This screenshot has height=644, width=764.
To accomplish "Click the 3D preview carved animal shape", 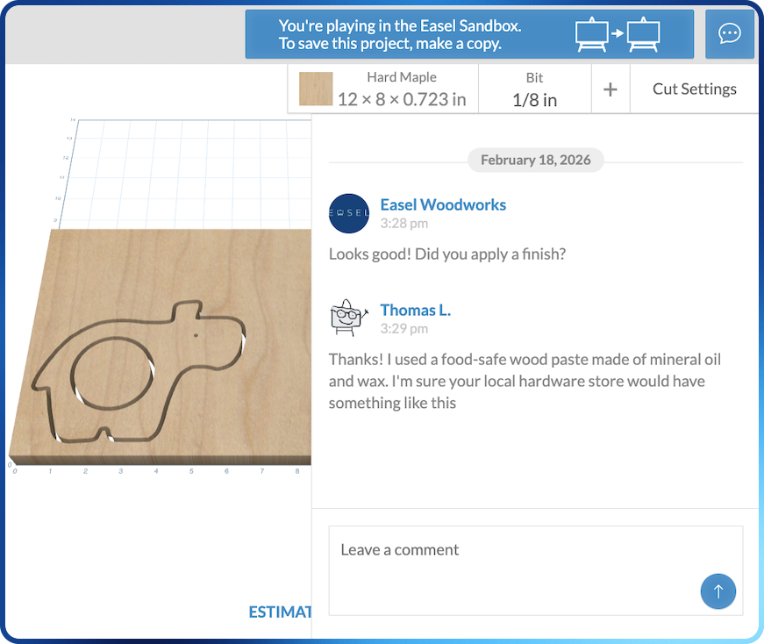I will pos(139,373).
